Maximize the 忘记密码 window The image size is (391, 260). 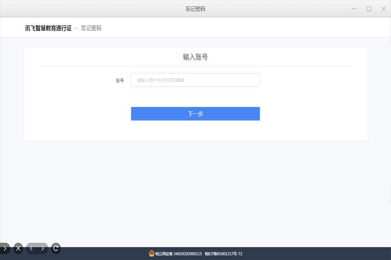pos(369,9)
